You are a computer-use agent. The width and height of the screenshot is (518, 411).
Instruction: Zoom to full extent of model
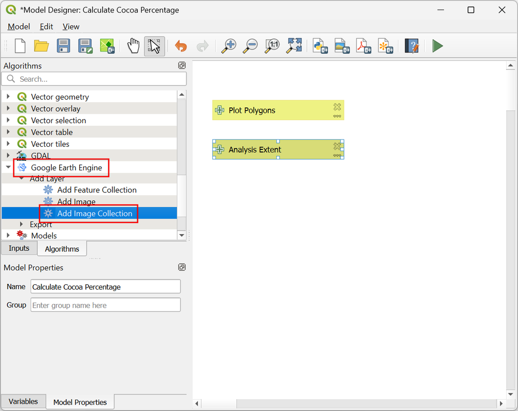point(294,46)
